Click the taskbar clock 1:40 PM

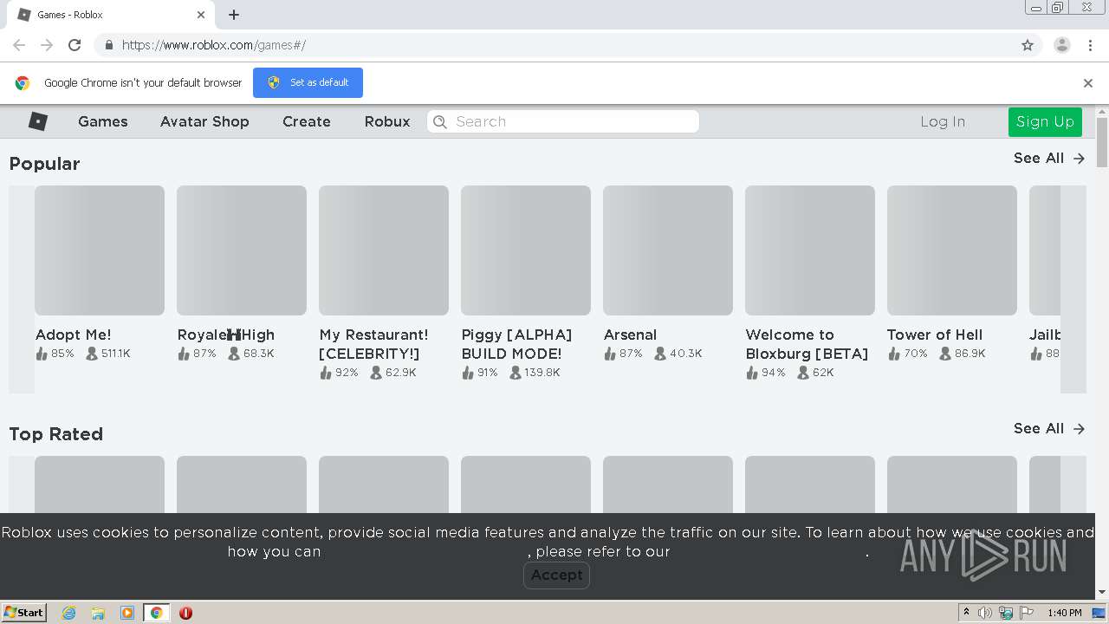pos(1064,613)
